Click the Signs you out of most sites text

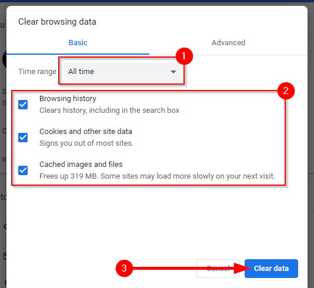click(x=86, y=143)
